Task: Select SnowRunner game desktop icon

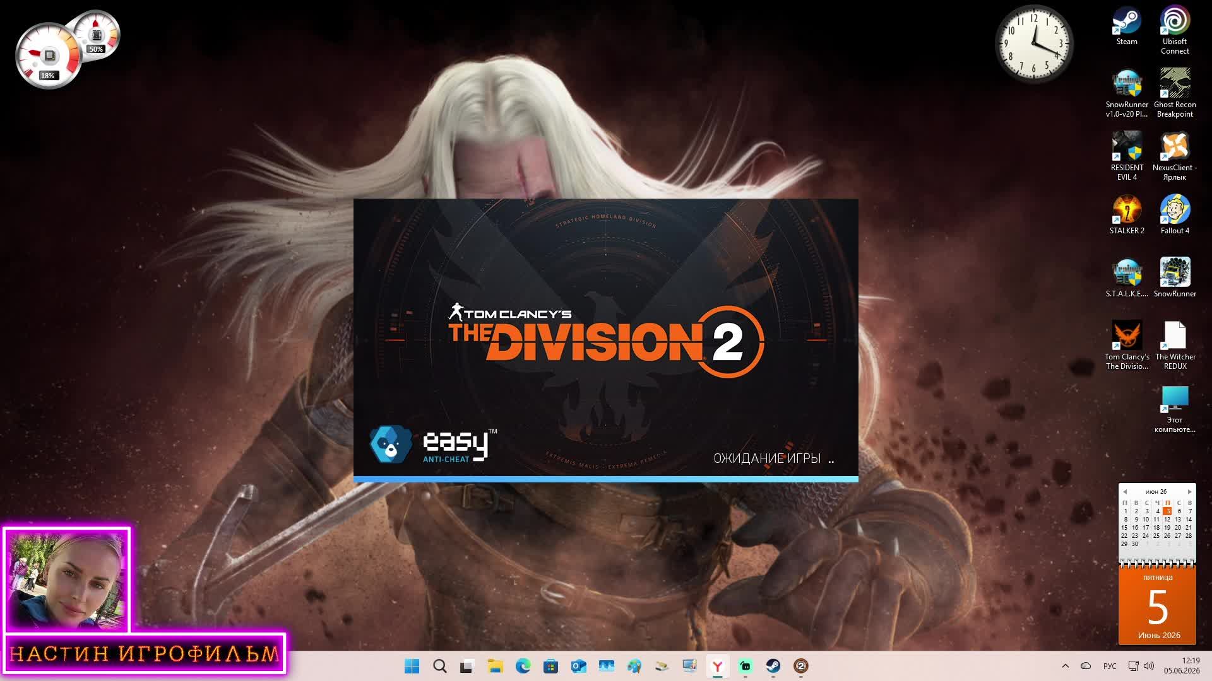Action: [x=1175, y=278]
